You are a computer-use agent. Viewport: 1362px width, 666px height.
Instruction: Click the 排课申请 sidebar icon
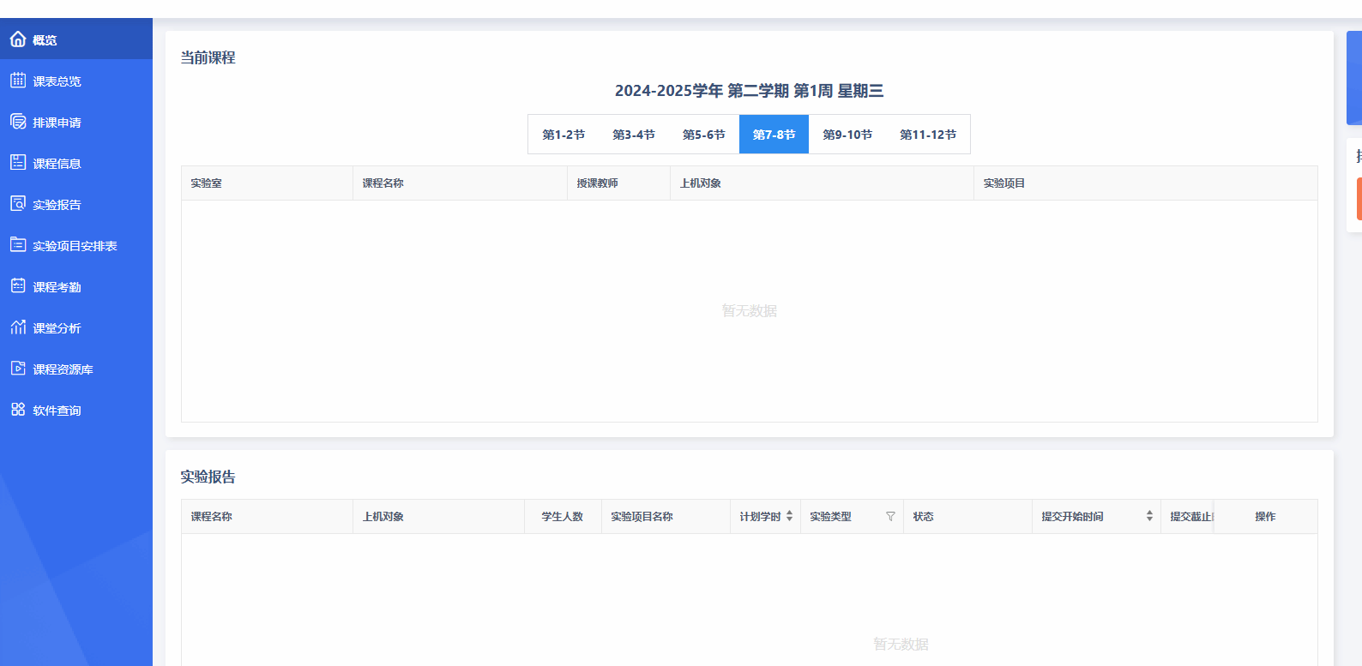click(x=18, y=122)
